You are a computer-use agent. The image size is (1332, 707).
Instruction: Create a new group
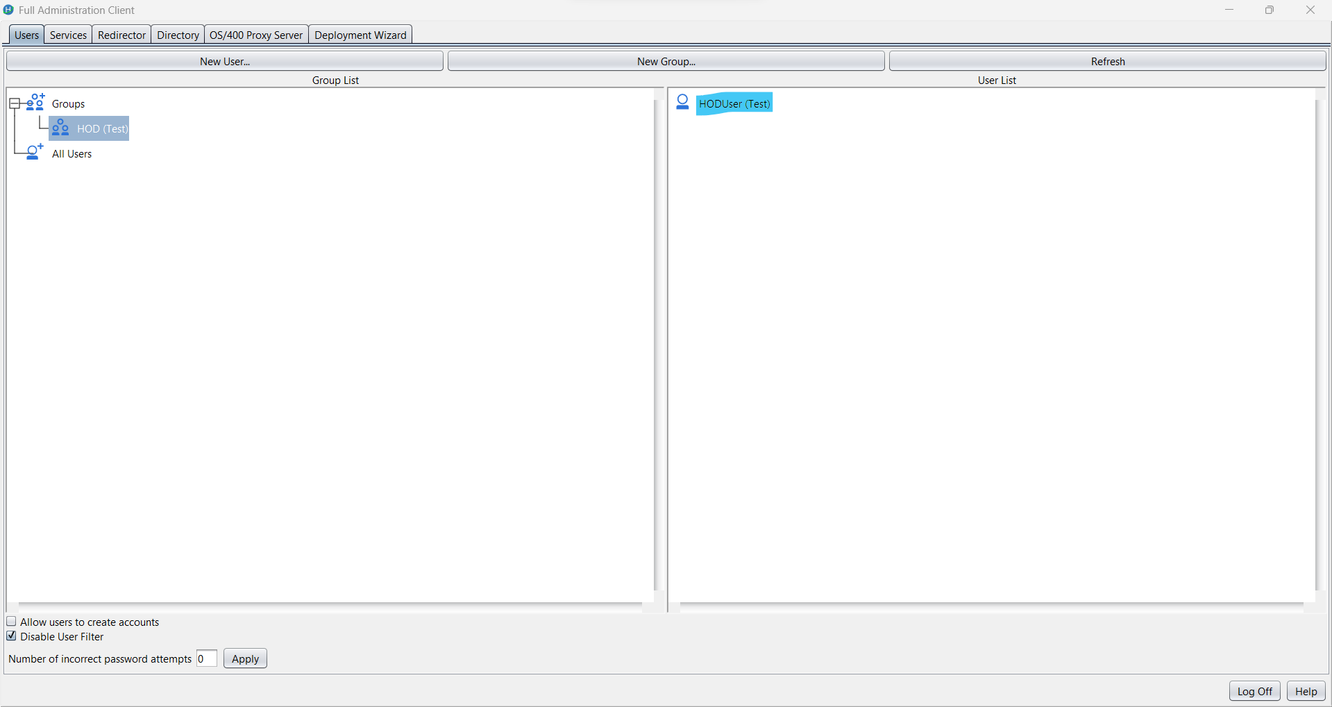click(665, 60)
